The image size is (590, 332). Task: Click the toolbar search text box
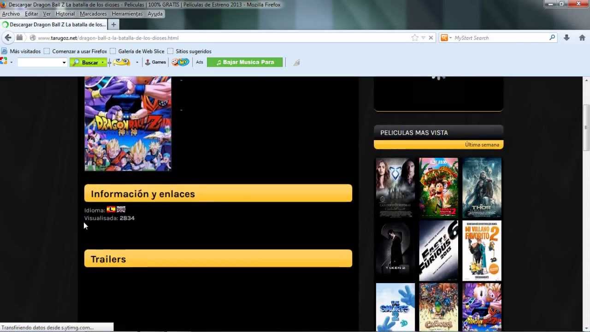tap(39, 62)
